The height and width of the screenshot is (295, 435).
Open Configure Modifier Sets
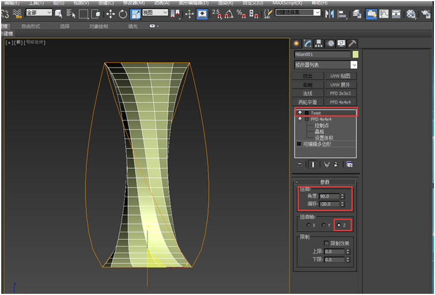tap(350, 165)
